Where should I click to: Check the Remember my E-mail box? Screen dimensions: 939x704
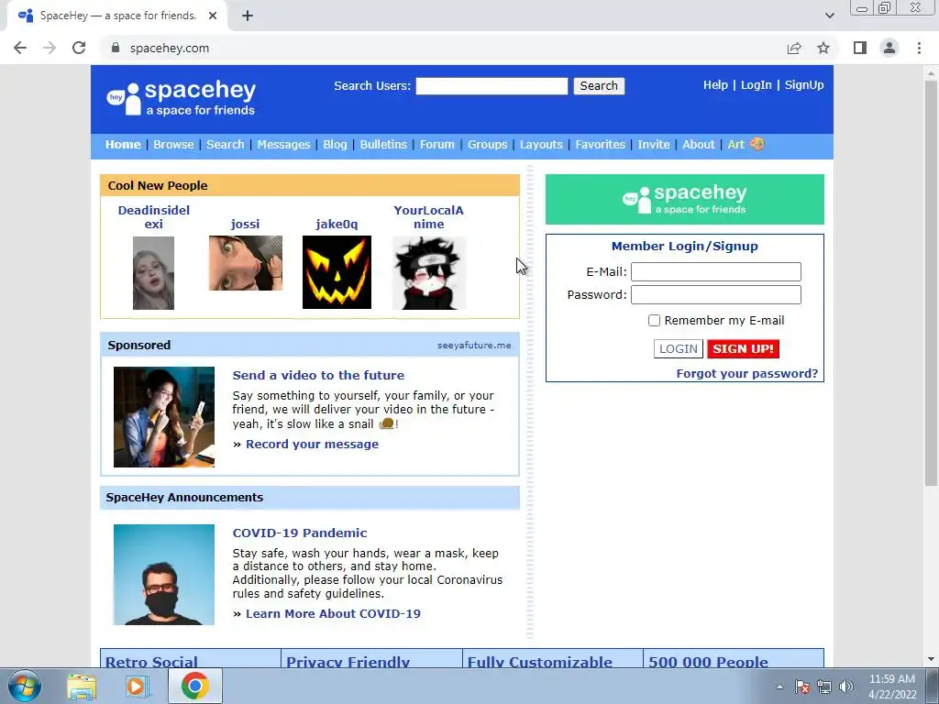coord(654,320)
